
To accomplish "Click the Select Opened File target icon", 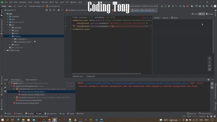I will (47, 10).
